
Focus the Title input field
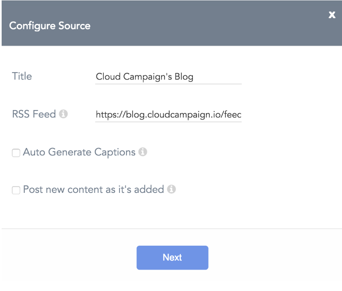169,77
